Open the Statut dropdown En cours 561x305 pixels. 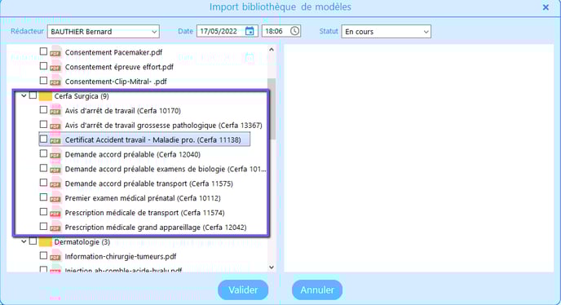click(x=386, y=32)
